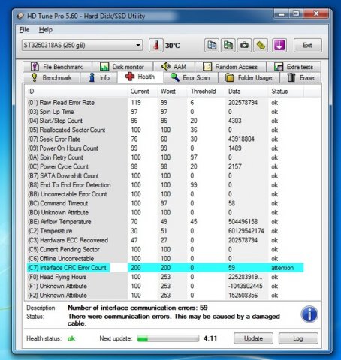Select the Health tab

140,76
